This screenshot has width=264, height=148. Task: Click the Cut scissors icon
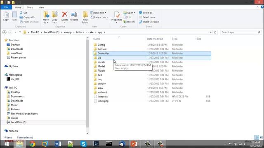[21, 13]
